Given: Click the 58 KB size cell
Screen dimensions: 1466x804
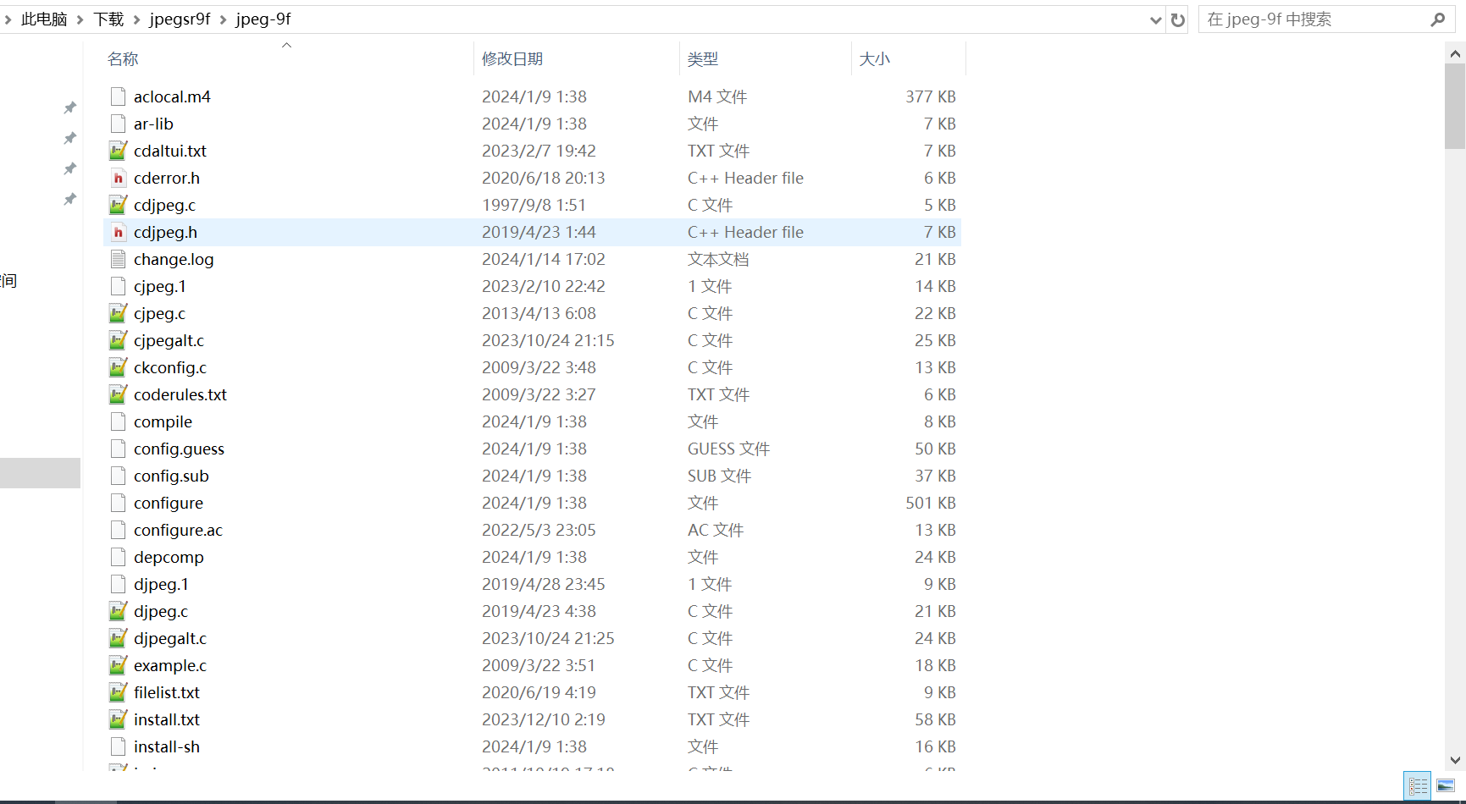Looking at the screenshot, I should (935, 719).
